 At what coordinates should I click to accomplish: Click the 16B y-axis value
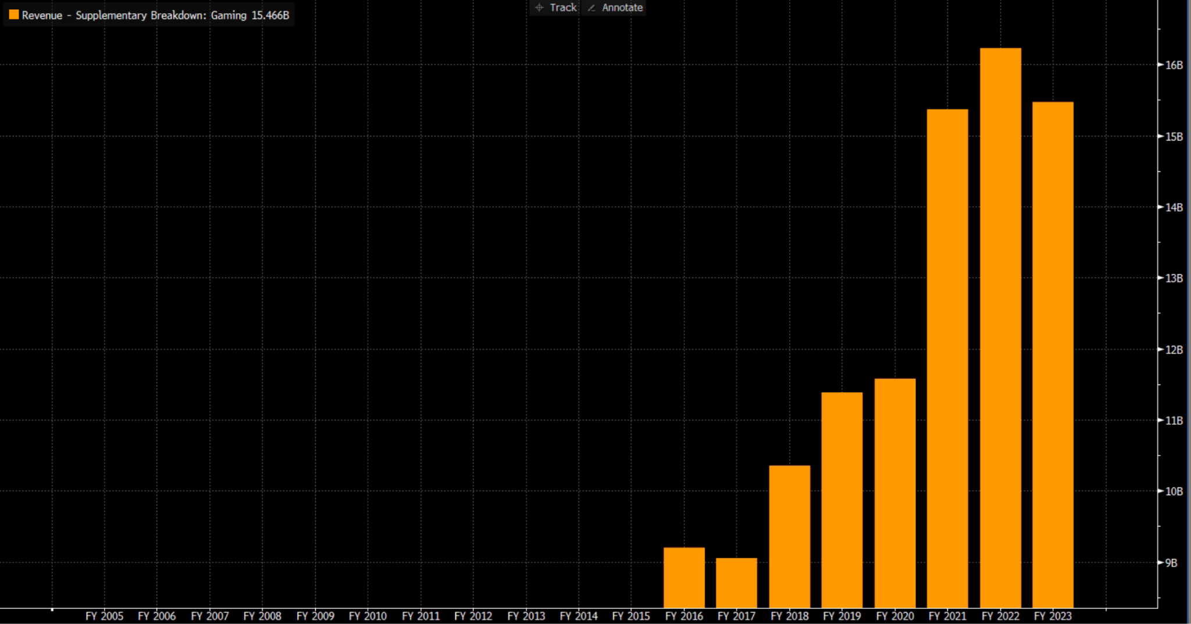click(x=1174, y=65)
